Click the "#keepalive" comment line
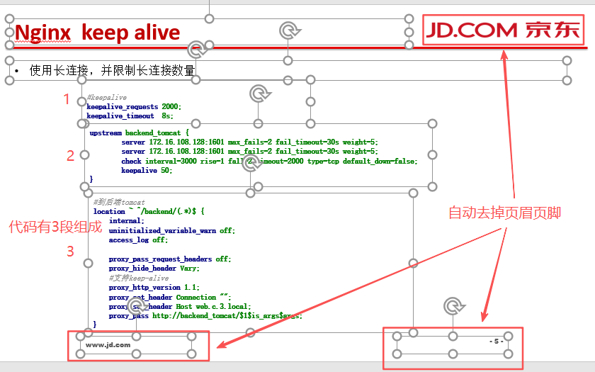Image resolution: width=595 pixels, height=372 pixels. pos(107,98)
